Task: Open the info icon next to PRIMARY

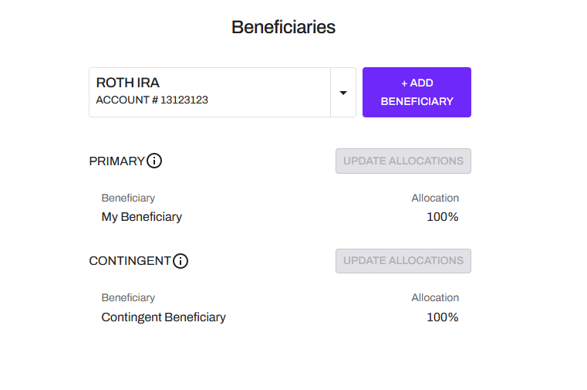Action: click(x=154, y=161)
